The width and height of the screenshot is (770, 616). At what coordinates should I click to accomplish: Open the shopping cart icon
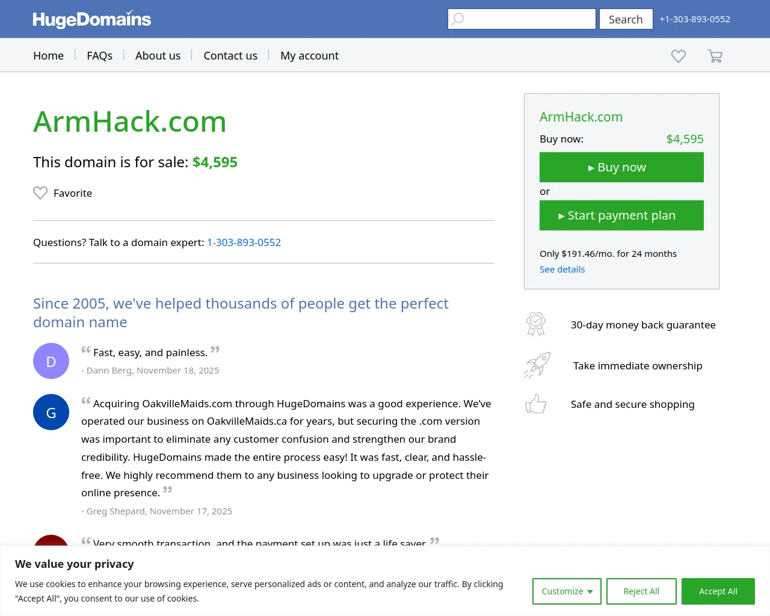715,56
